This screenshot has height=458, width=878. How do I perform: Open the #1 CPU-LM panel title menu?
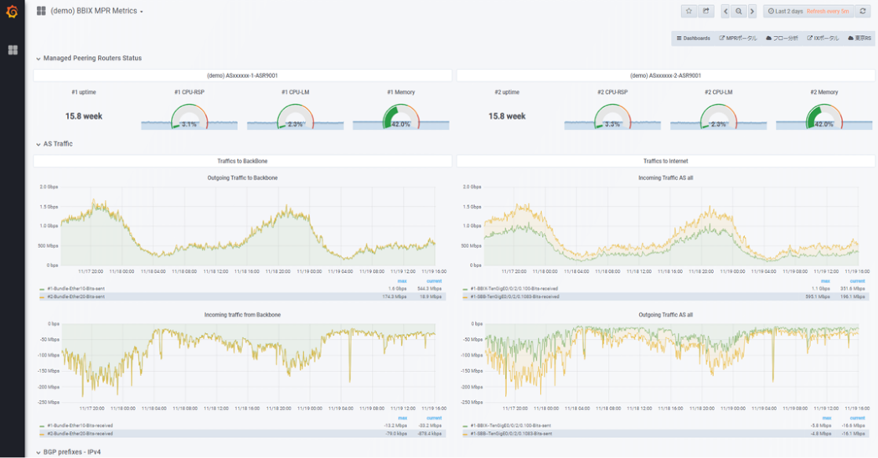click(295, 92)
